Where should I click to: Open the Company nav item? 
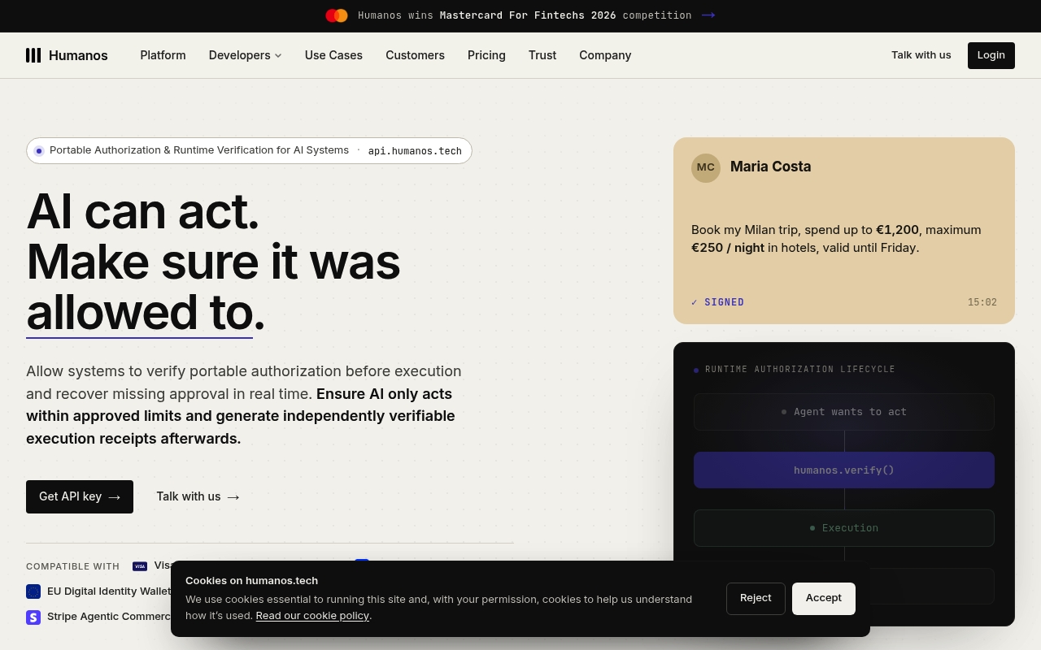click(x=605, y=55)
